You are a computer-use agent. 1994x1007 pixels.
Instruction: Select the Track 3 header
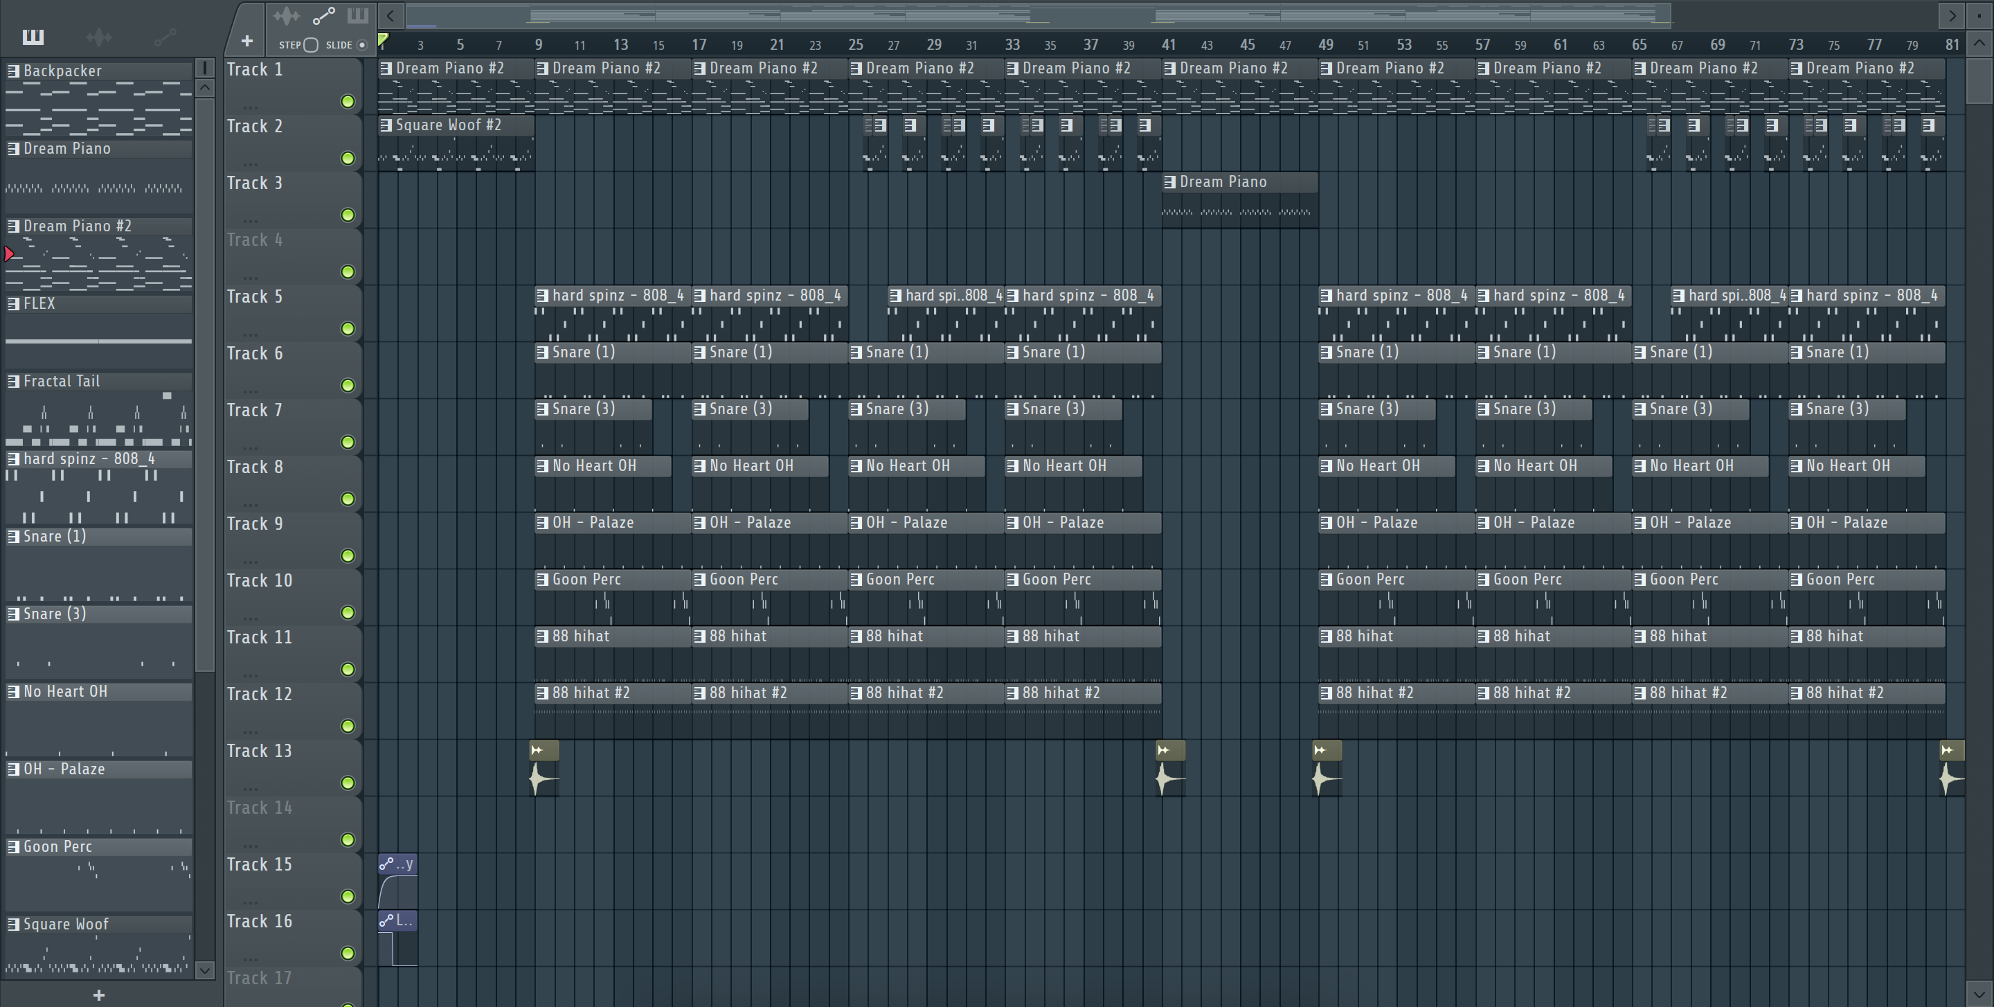point(294,199)
